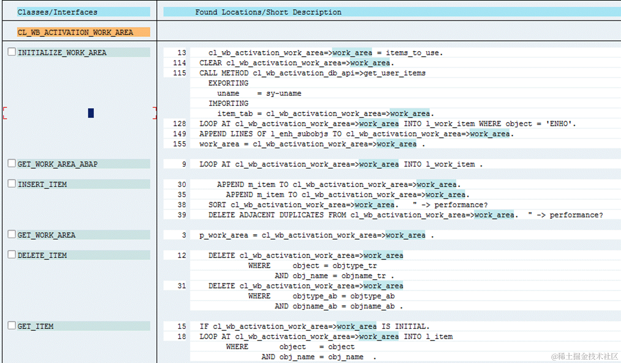Open the INITIALIZE_WORK_AREA method label
Screen dimensions: 621x363
pos(62,52)
